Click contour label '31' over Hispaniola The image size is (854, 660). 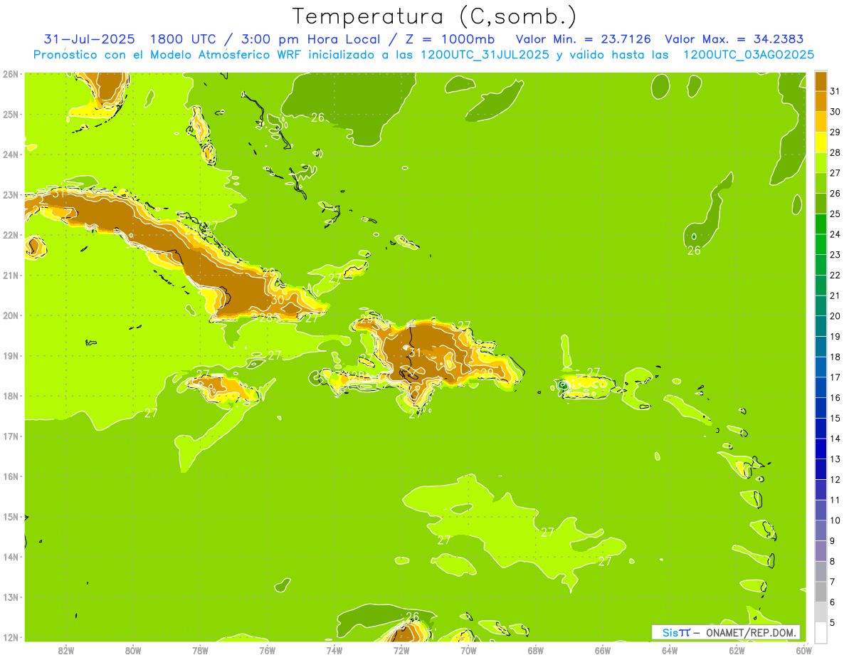coord(415,352)
